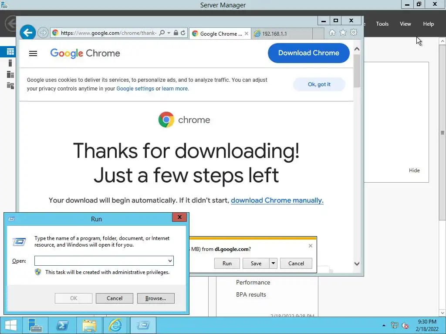Viewport: 446px width, 334px height.
Task: Click the IE page scroll up arrow
Action: [357, 49]
